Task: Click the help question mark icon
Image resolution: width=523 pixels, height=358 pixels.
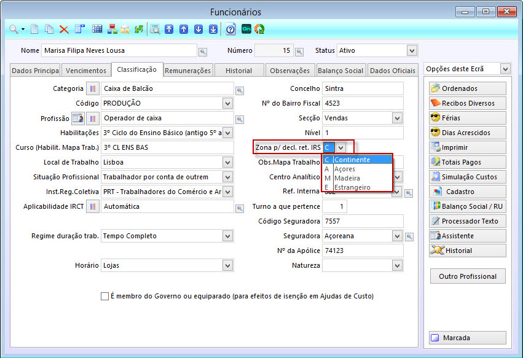Action: click(230, 29)
